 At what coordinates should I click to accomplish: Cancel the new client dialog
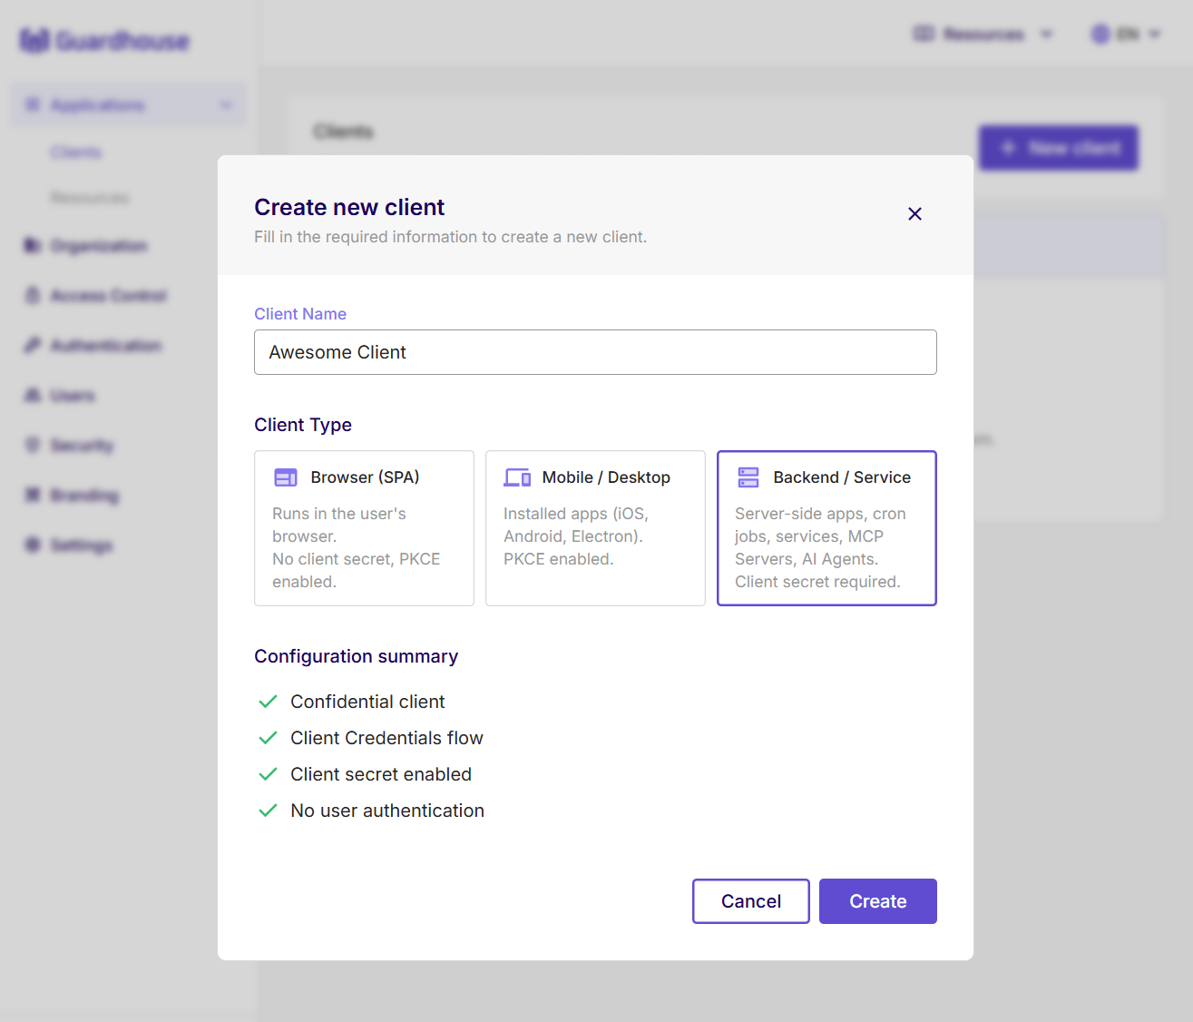coord(750,900)
